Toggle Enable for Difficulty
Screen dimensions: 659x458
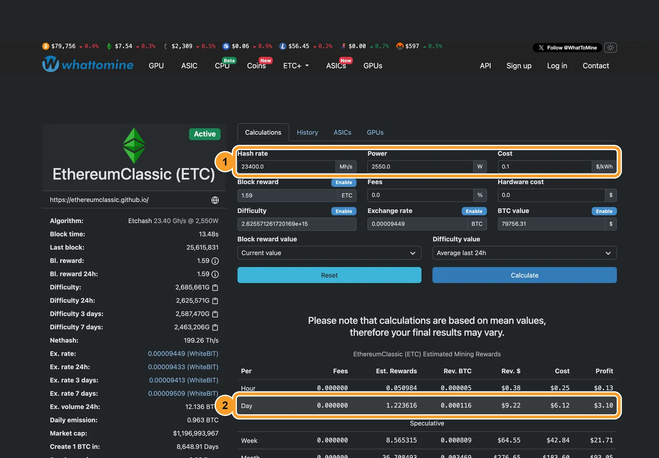[x=344, y=211]
